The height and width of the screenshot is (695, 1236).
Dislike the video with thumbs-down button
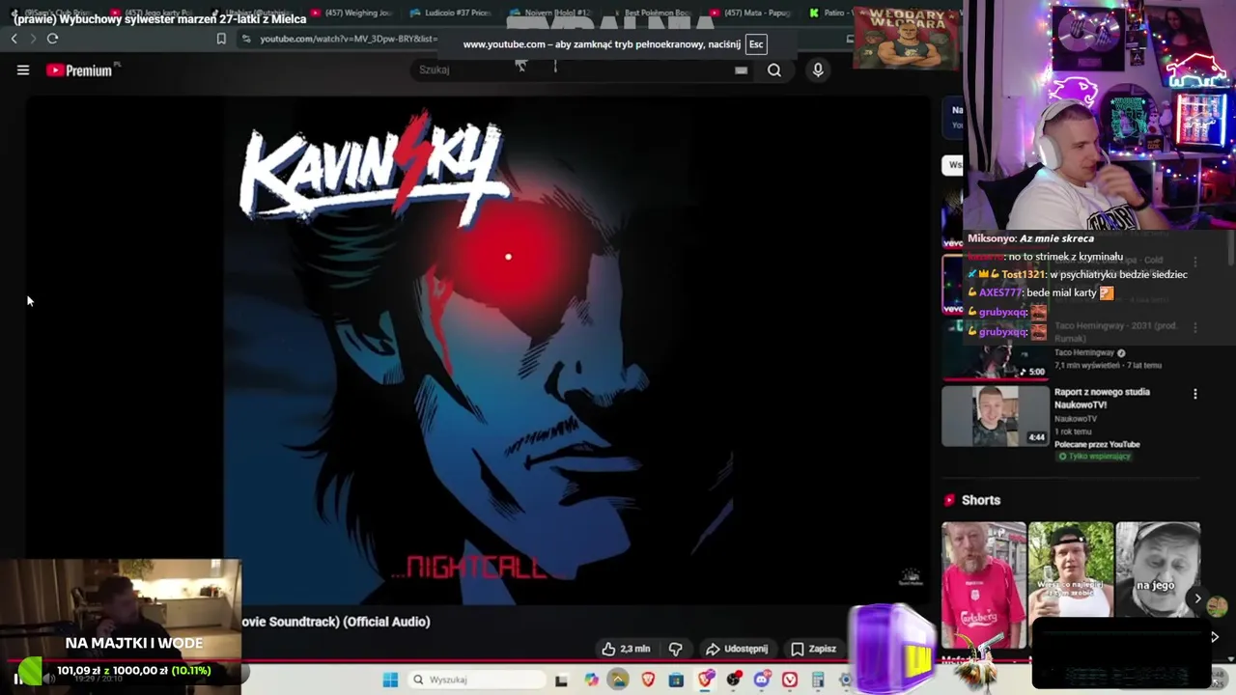(676, 649)
